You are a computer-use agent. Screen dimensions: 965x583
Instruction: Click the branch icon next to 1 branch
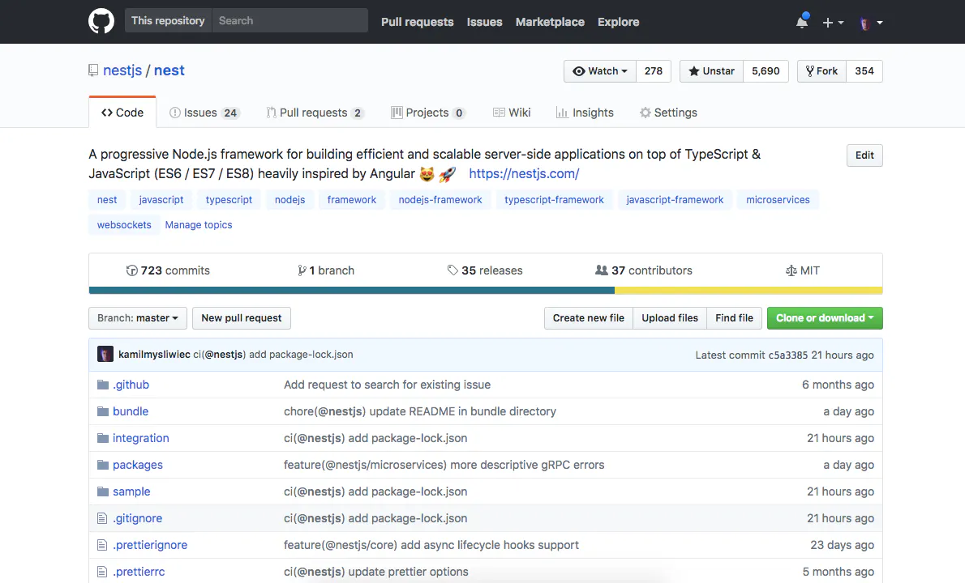302,270
